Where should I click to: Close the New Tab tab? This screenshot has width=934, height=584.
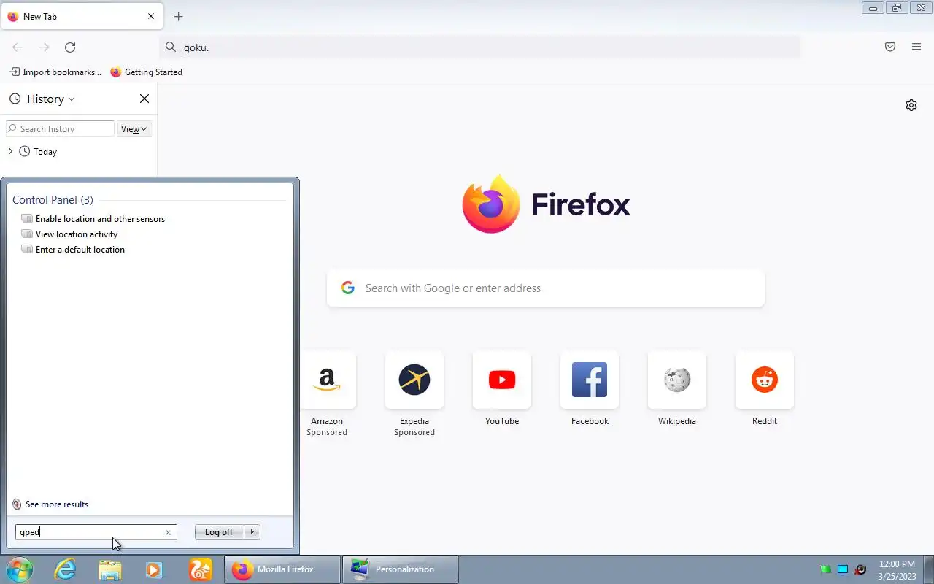point(151,16)
